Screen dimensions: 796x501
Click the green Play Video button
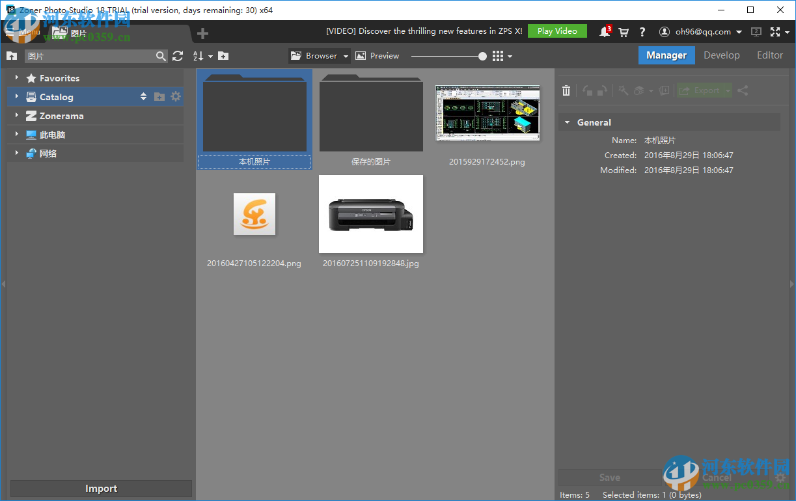coord(556,31)
